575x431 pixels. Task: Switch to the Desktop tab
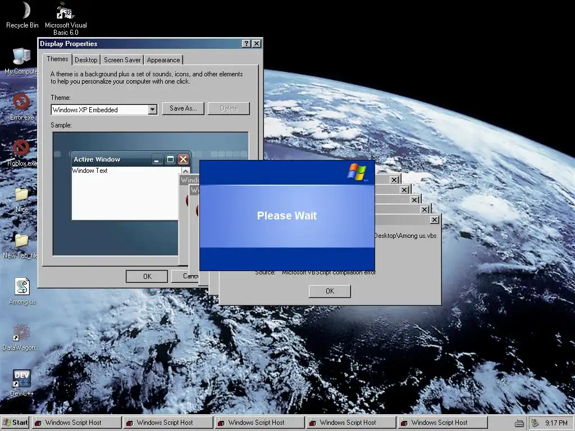tap(86, 60)
